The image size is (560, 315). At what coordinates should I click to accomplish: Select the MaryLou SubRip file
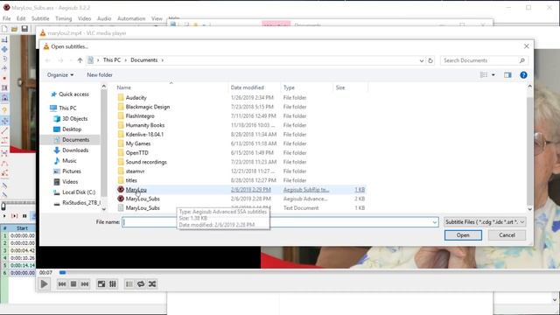pyautogui.click(x=136, y=190)
